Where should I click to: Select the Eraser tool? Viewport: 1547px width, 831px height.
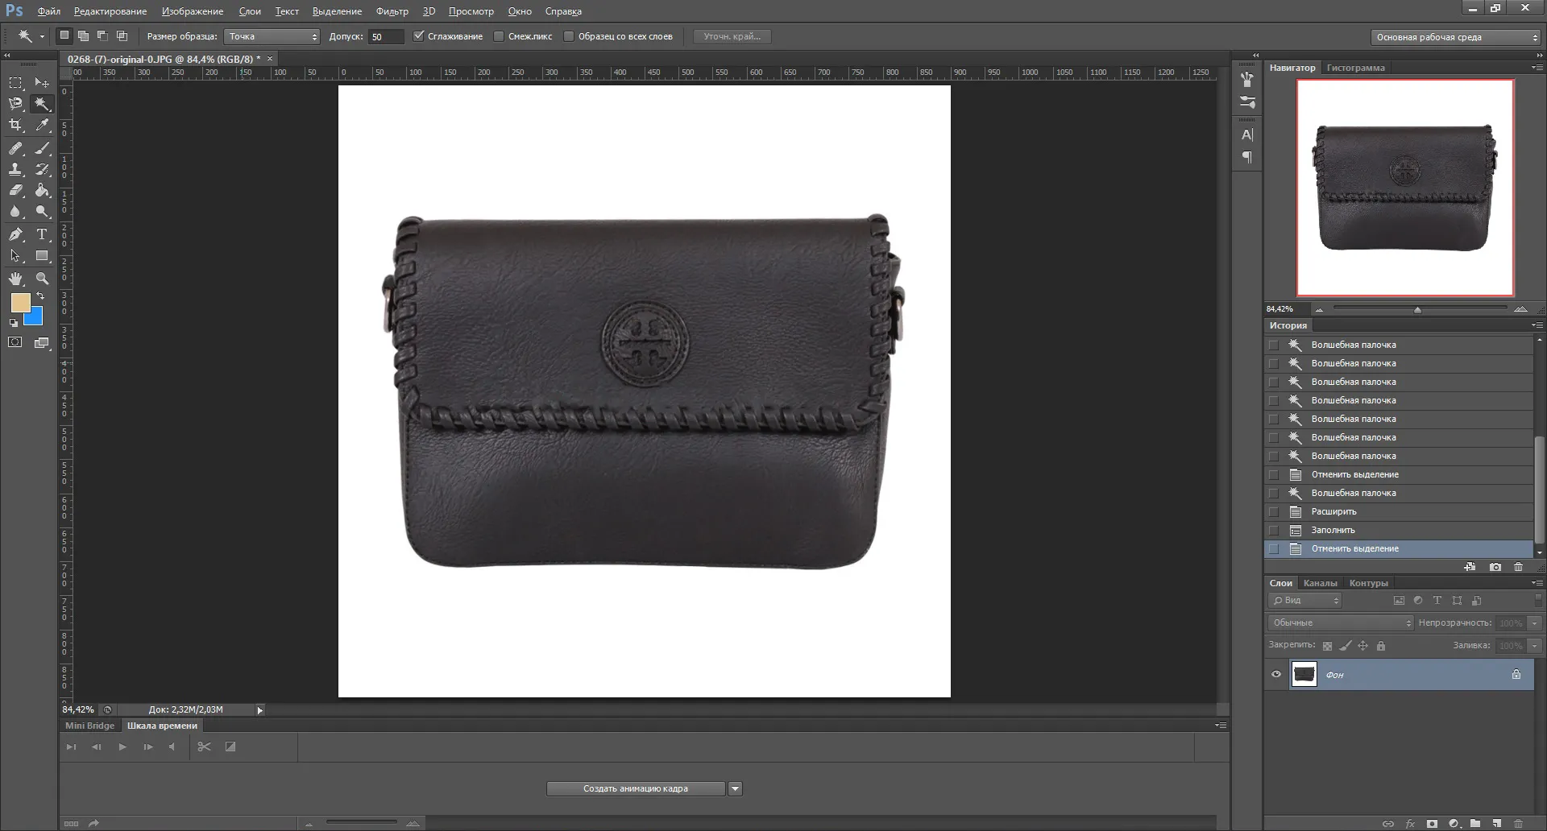click(x=15, y=190)
